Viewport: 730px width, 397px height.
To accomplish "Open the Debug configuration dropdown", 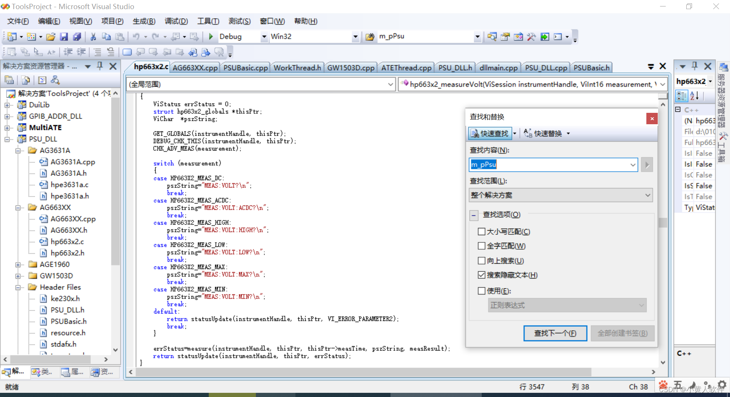I will point(264,37).
